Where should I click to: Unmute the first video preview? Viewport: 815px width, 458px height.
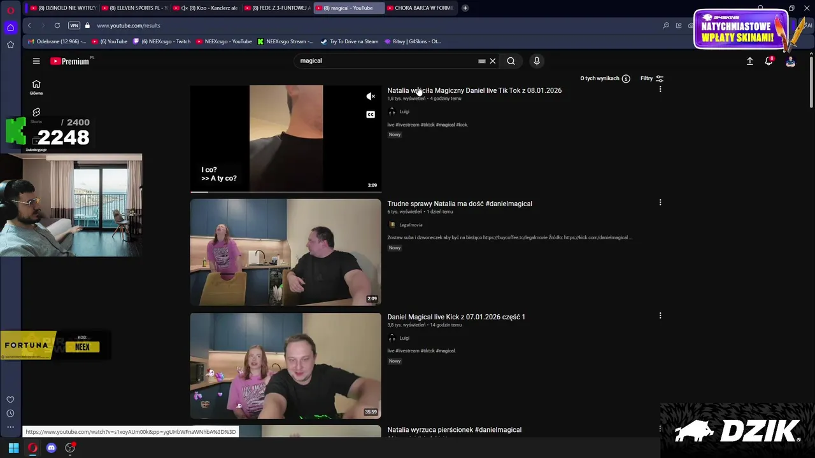(x=371, y=97)
